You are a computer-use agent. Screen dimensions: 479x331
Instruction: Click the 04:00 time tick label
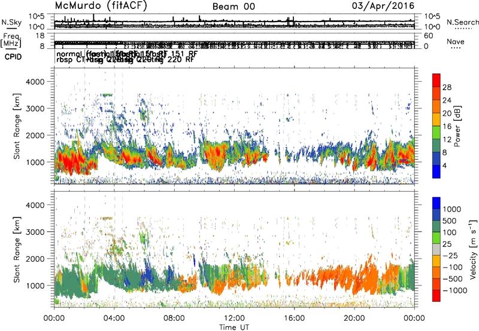click(114, 318)
